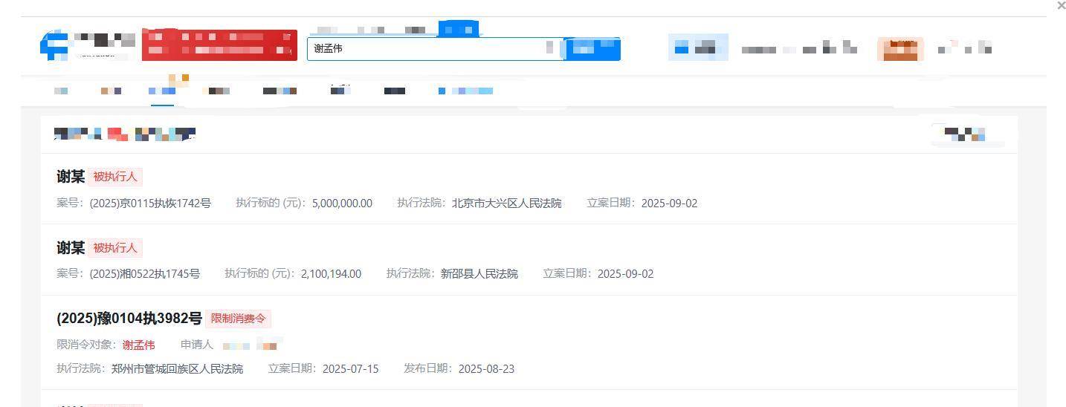The width and height of the screenshot is (1066, 407).
Task: Open the 谢某 record from 北京市大兴区人民法院
Action: pyautogui.click(x=71, y=177)
